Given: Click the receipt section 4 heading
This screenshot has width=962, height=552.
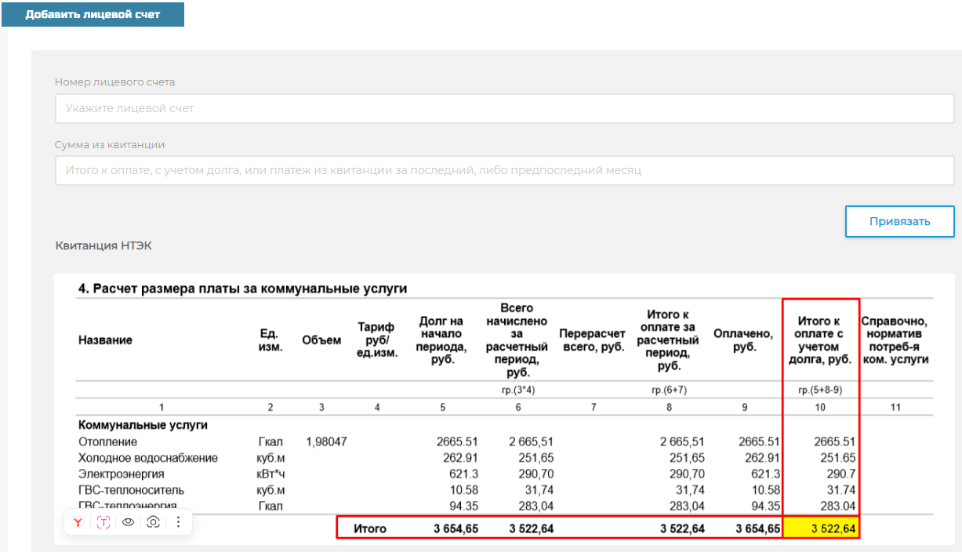Looking at the screenshot, I should coord(242,289).
